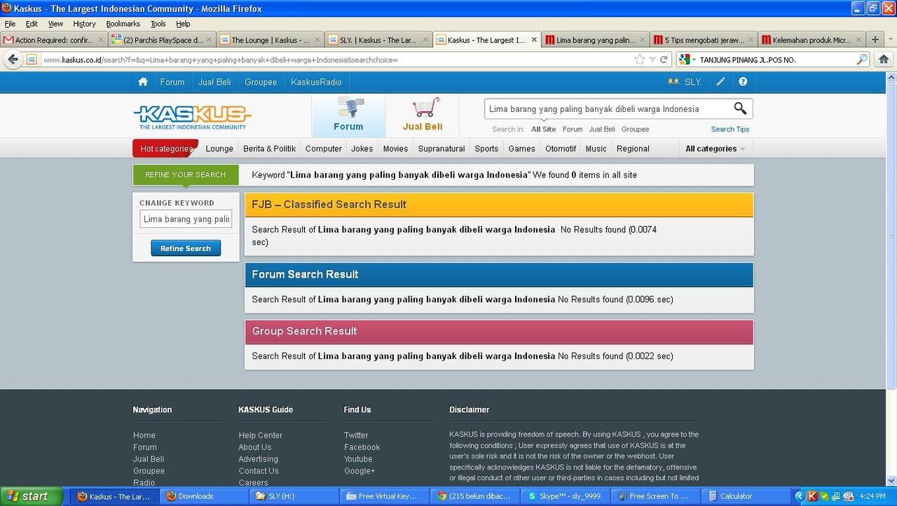The image size is (897, 506).
Task: Open the Calculator taskbar item
Action: pos(746,496)
